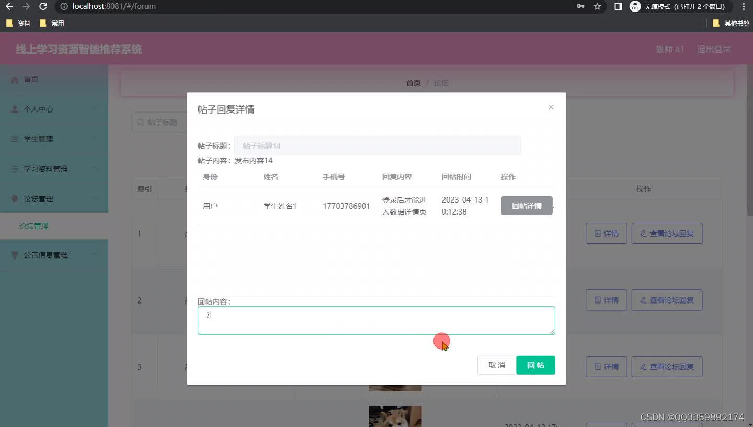
Task: Click the 用户 identity cell
Action: point(210,206)
